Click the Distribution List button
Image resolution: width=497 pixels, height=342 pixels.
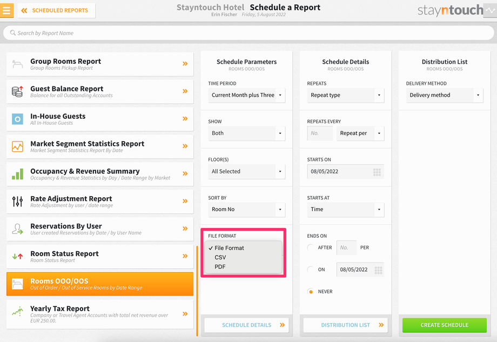tap(346, 325)
